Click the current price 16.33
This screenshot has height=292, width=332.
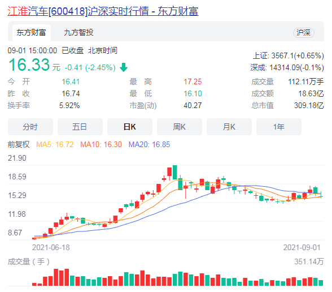(29, 65)
